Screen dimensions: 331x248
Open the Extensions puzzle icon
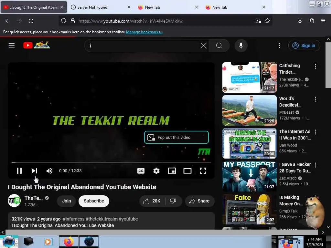click(312, 21)
